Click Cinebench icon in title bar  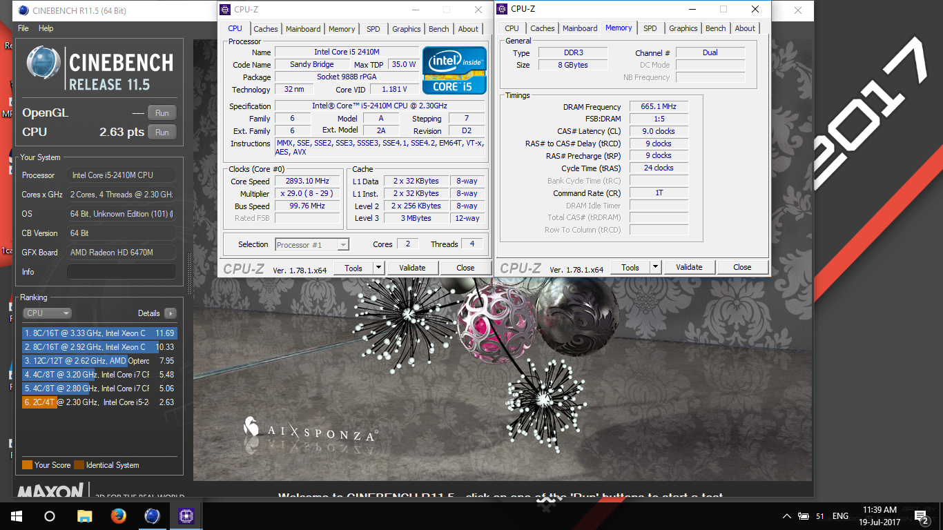coord(24,10)
